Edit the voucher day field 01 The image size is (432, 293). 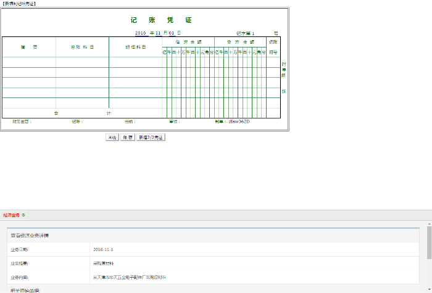(172, 33)
